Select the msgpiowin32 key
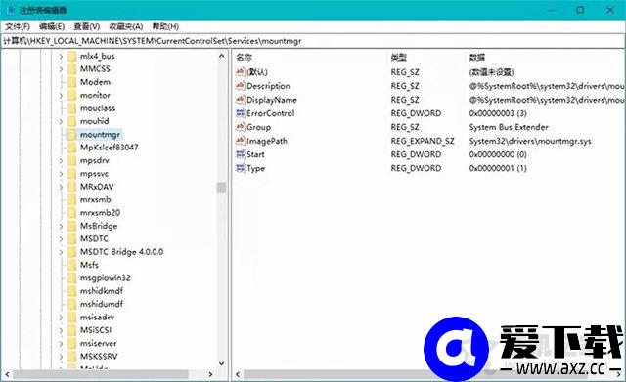The width and height of the screenshot is (626, 382). [105, 277]
